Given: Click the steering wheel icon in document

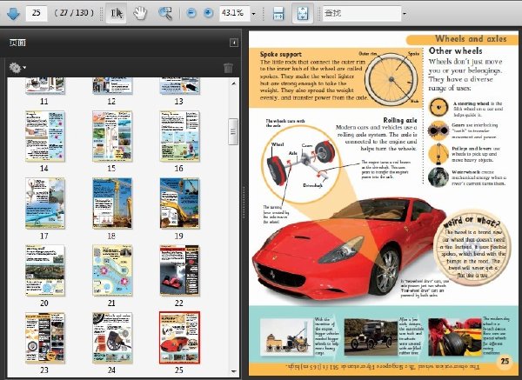Looking at the screenshot, I should coord(438,107).
